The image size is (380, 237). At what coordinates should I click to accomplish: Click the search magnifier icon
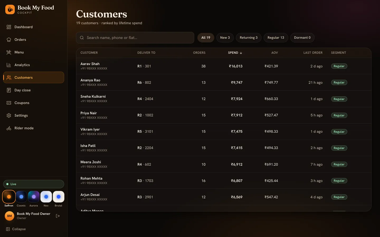[x=82, y=38]
